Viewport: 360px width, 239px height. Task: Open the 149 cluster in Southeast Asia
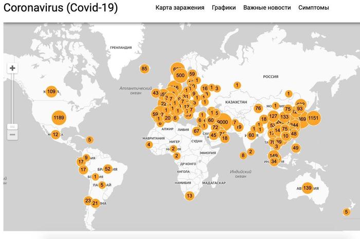tap(274, 155)
